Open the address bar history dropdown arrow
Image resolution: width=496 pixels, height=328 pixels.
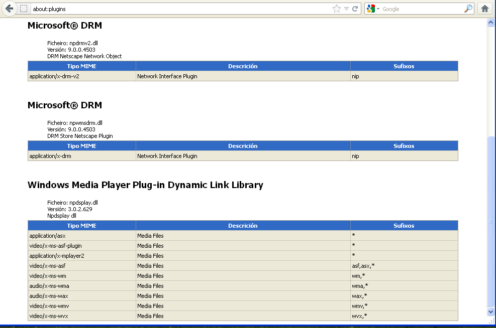(x=346, y=9)
